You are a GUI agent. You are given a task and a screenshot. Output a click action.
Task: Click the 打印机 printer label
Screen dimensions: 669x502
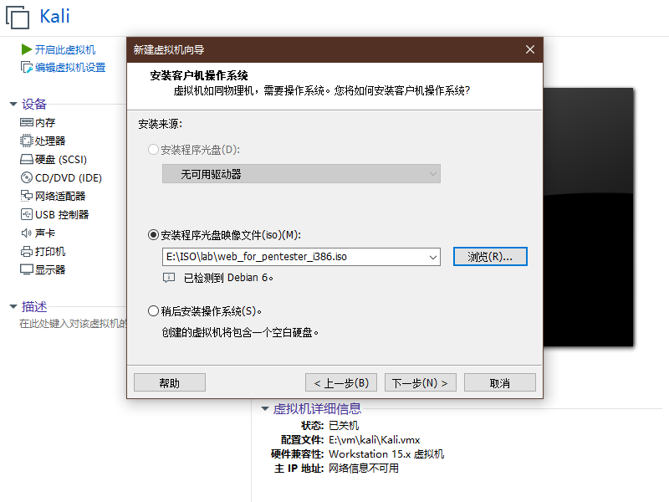50,252
